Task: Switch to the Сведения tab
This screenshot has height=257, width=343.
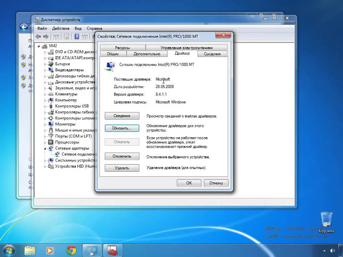Action: [212, 54]
